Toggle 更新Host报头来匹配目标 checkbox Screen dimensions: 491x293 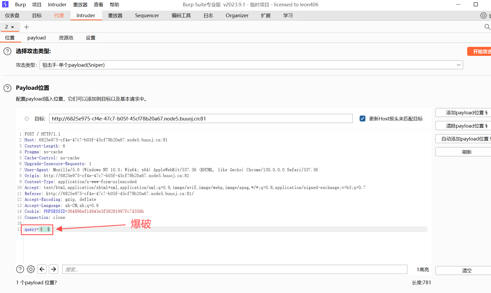[x=362, y=119]
